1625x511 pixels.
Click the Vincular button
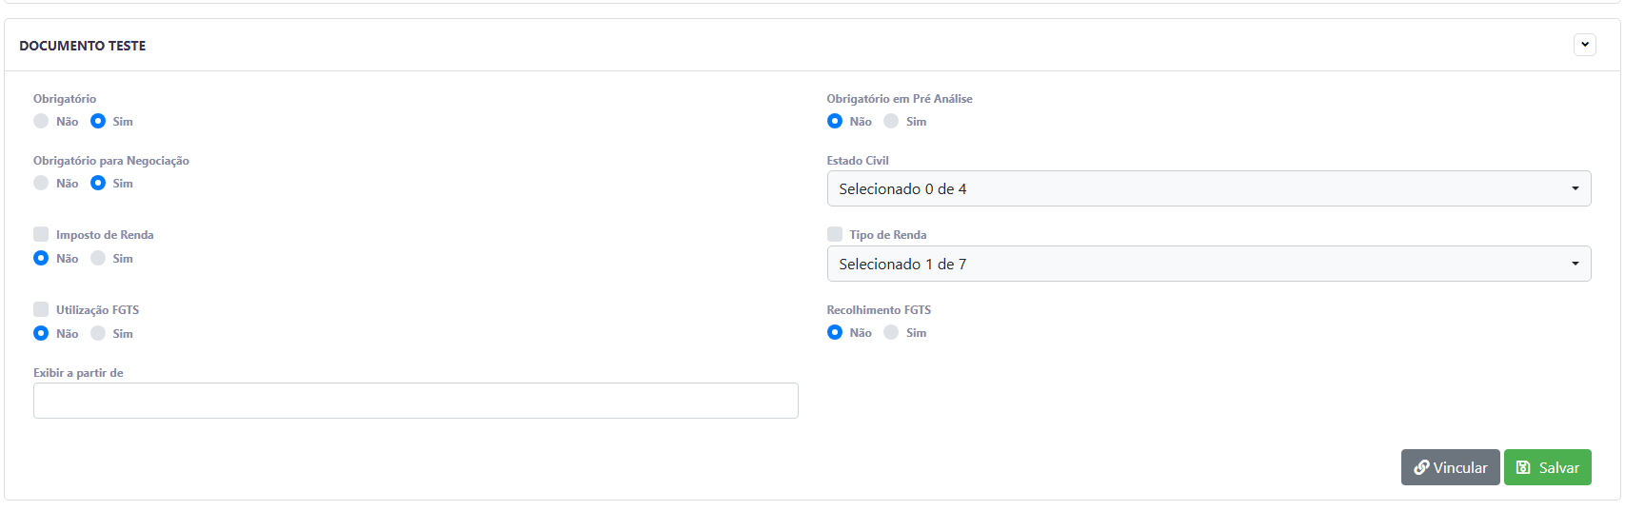1451,467
